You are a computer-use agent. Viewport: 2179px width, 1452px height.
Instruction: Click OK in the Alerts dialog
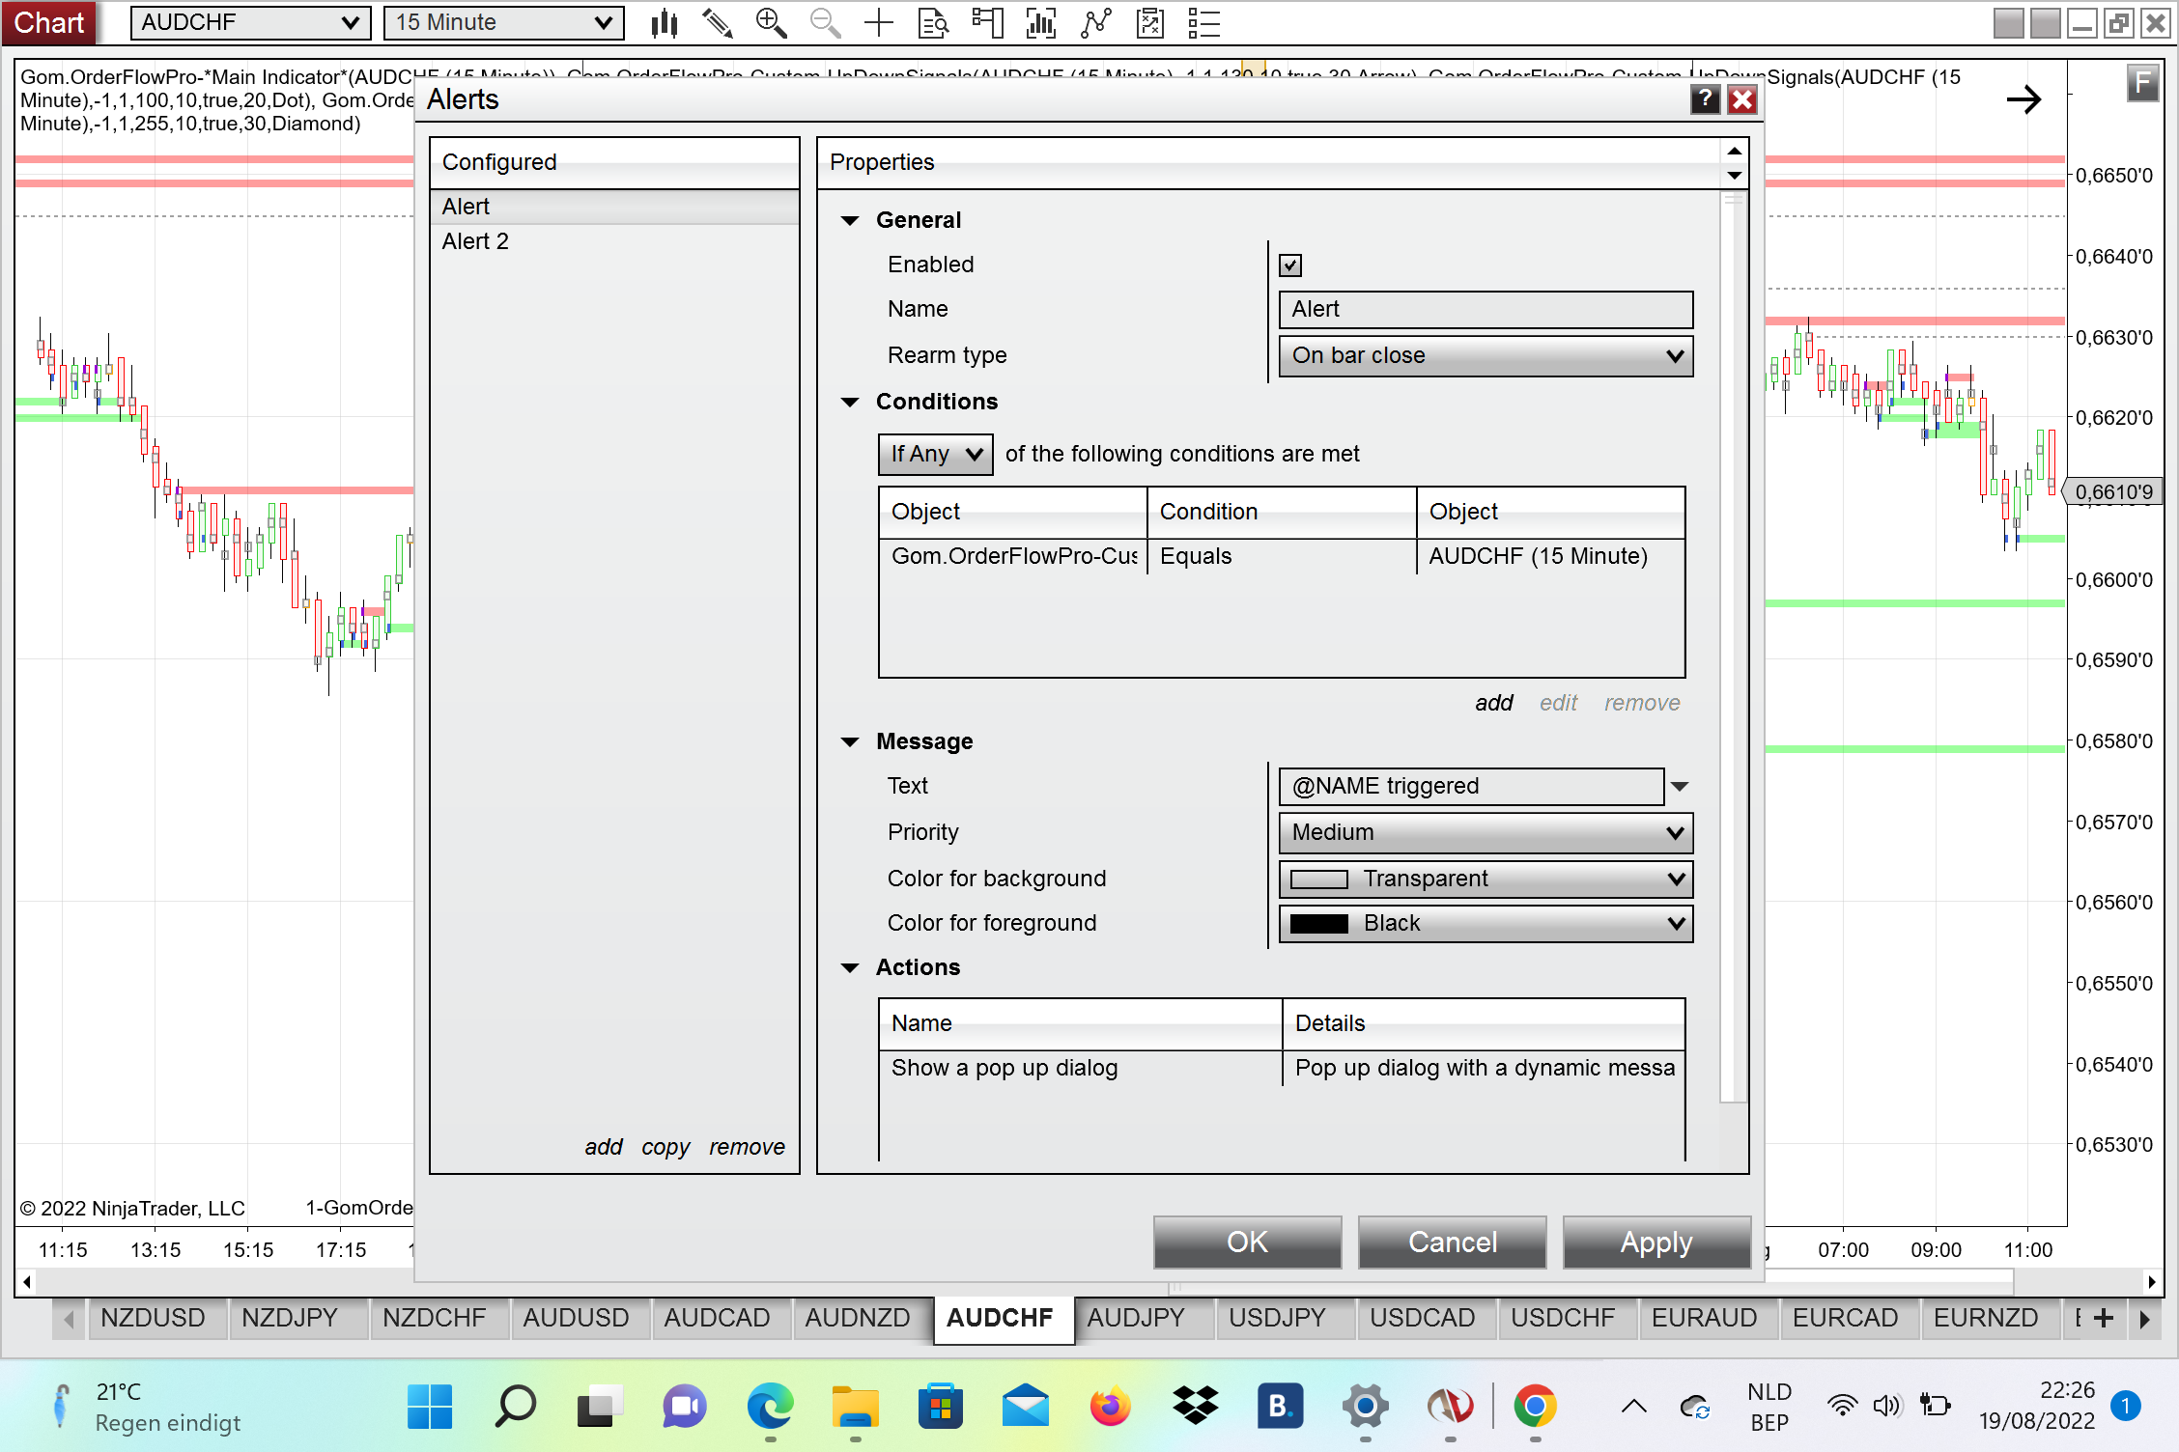[1247, 1243]
